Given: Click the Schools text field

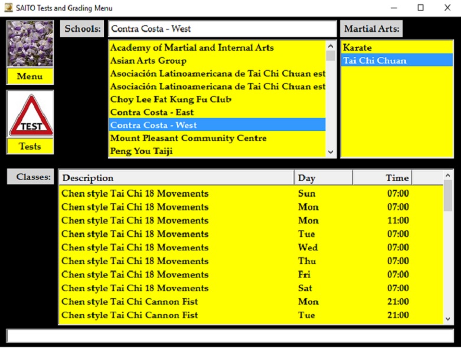Looking at the screenshot, I should (222, 29).
